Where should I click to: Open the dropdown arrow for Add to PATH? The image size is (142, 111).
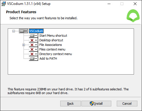pos(36,59)
